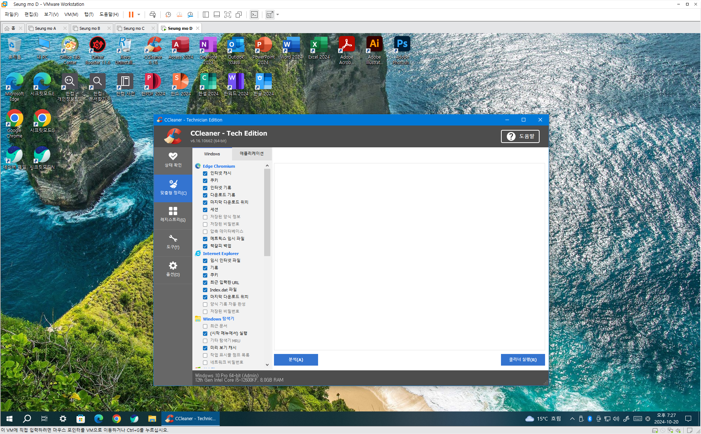Click the VMware take snapshot icon
Image resolution: width=701 pixels, height=434 pixels.
coord(168,15)
